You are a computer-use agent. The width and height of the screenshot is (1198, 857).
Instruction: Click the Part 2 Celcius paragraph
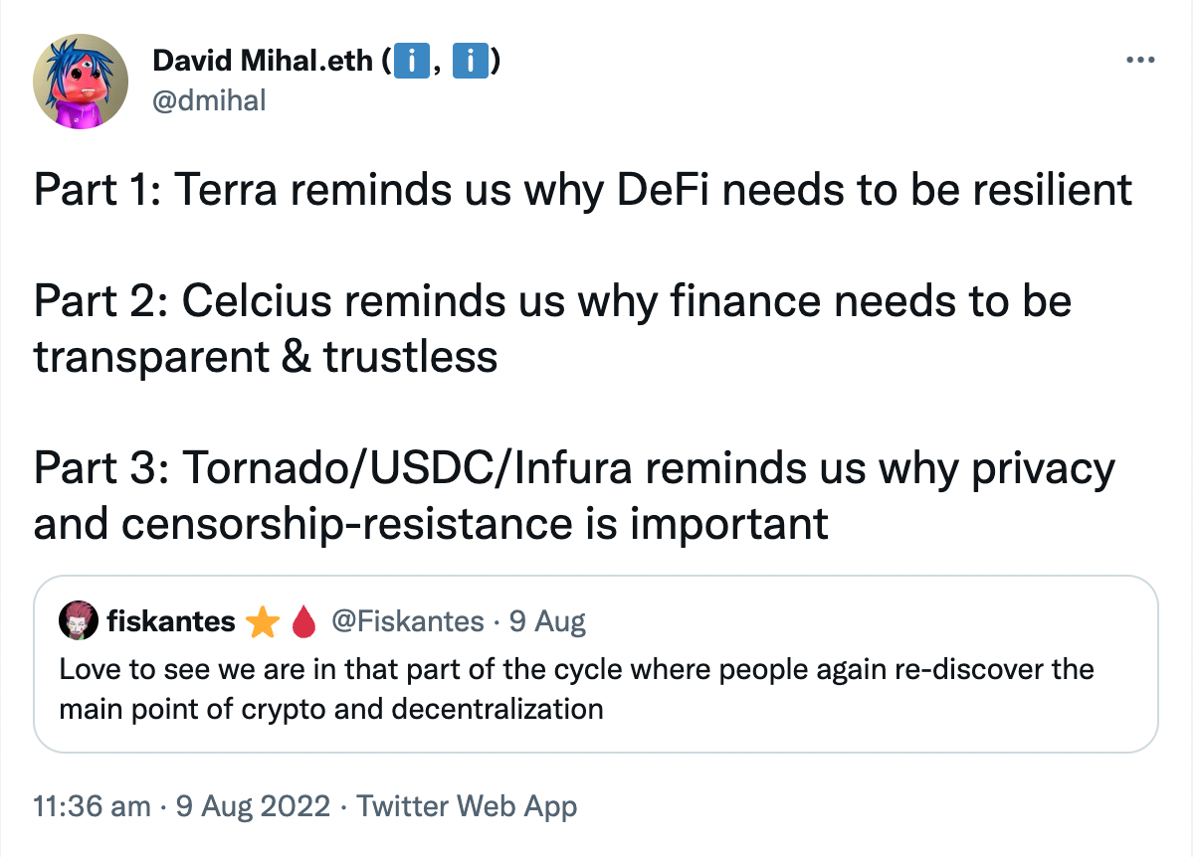click(x=552, y=328)
